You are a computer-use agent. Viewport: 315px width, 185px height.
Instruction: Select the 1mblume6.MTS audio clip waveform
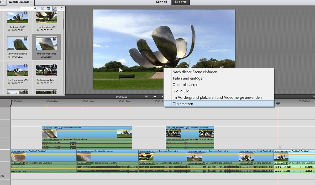tap(294, 169)
